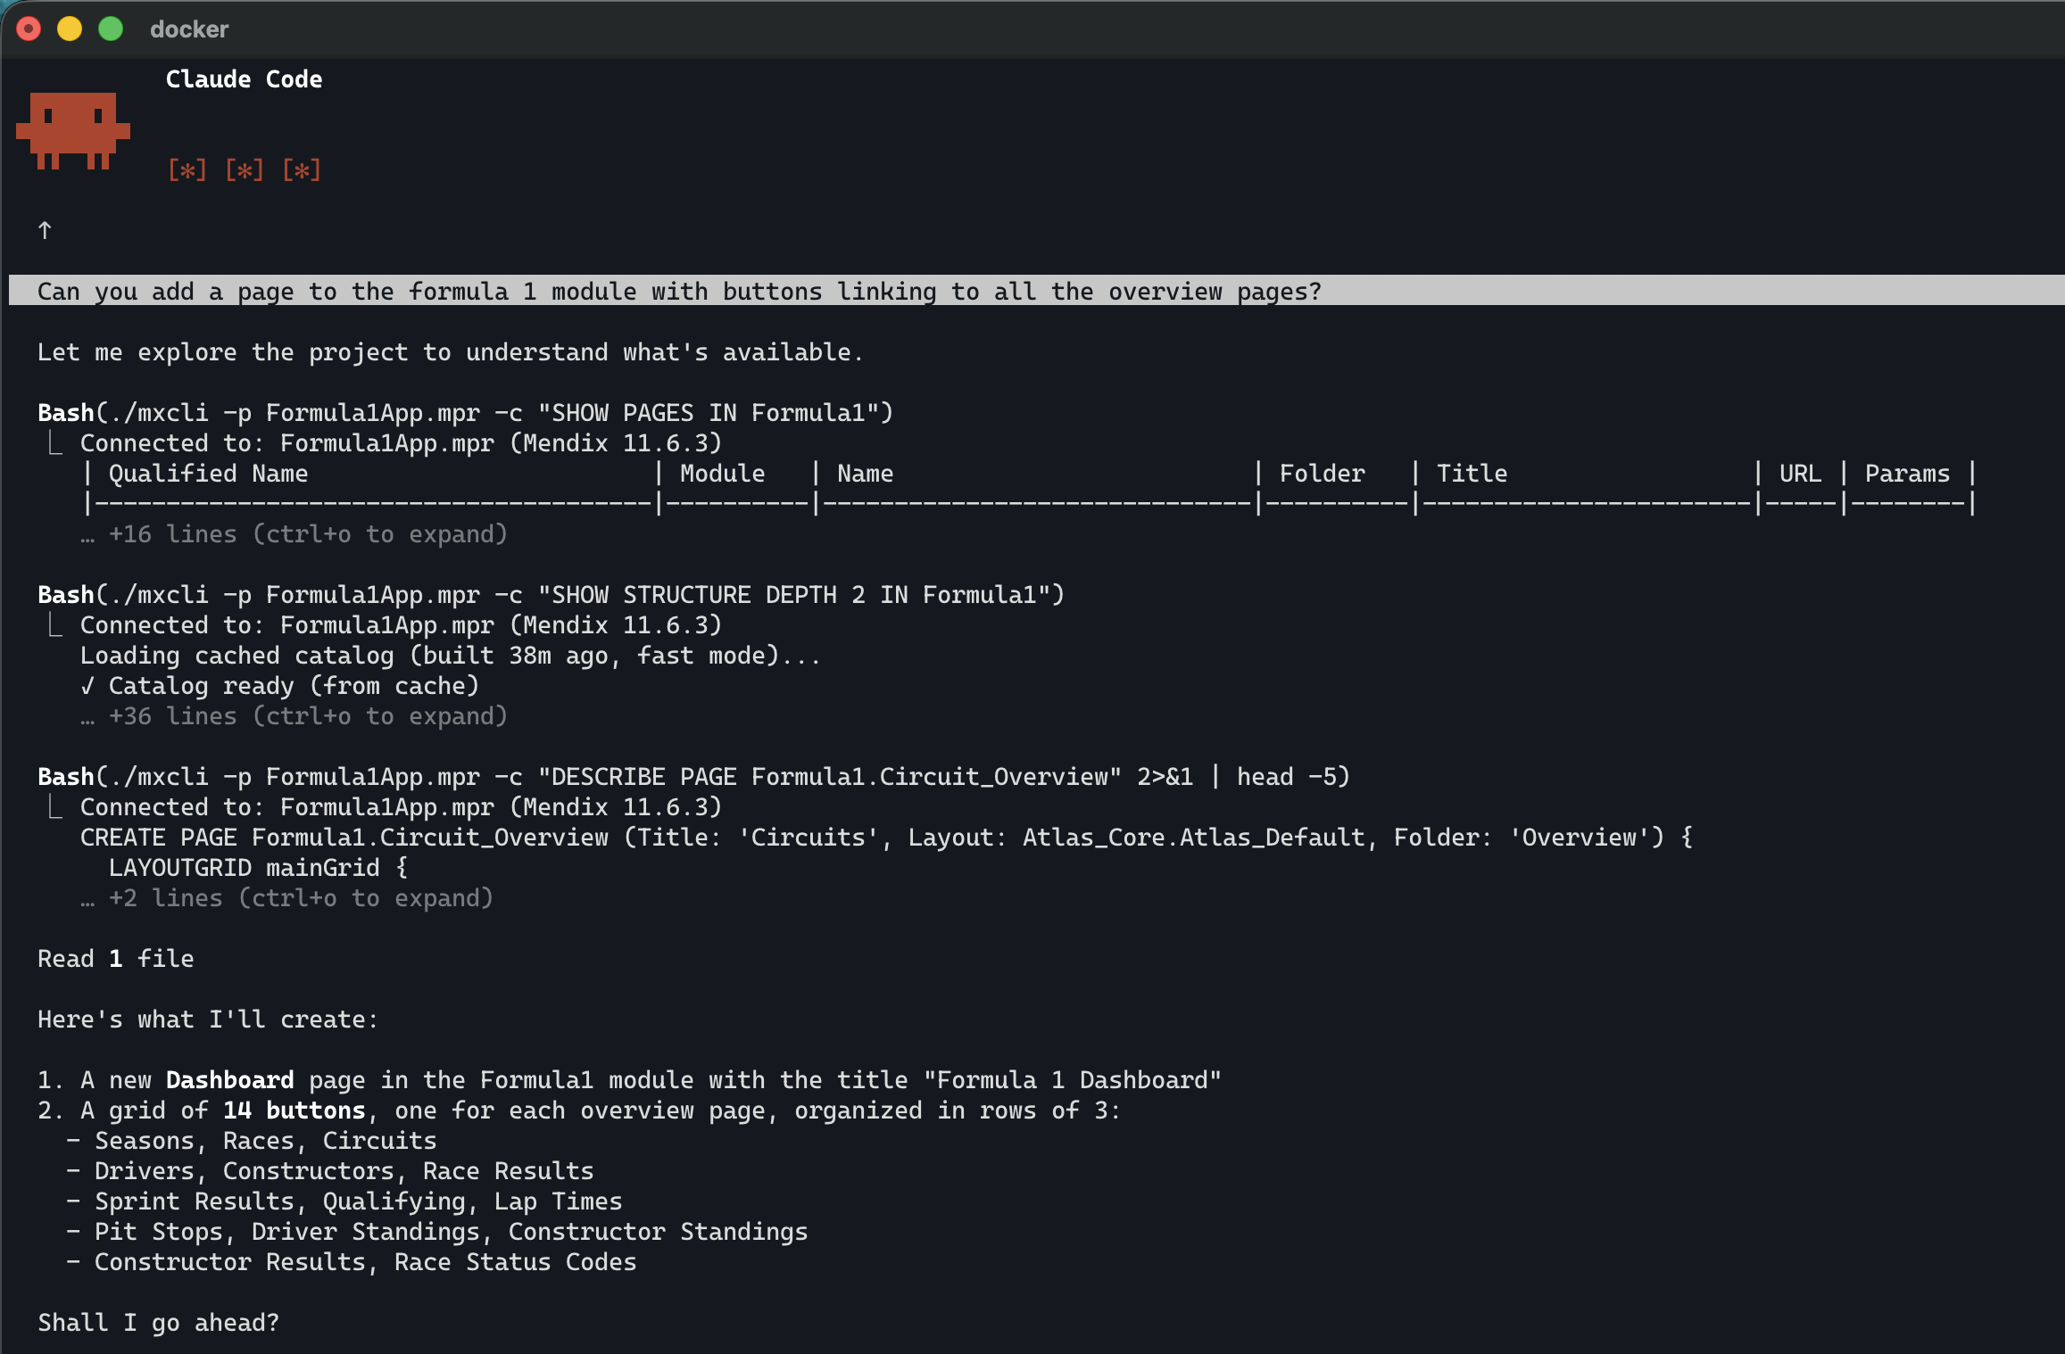Click the 'Shall I go ahead?' line
This screenshot has height=1354, width=2065.
(159, 1323)
